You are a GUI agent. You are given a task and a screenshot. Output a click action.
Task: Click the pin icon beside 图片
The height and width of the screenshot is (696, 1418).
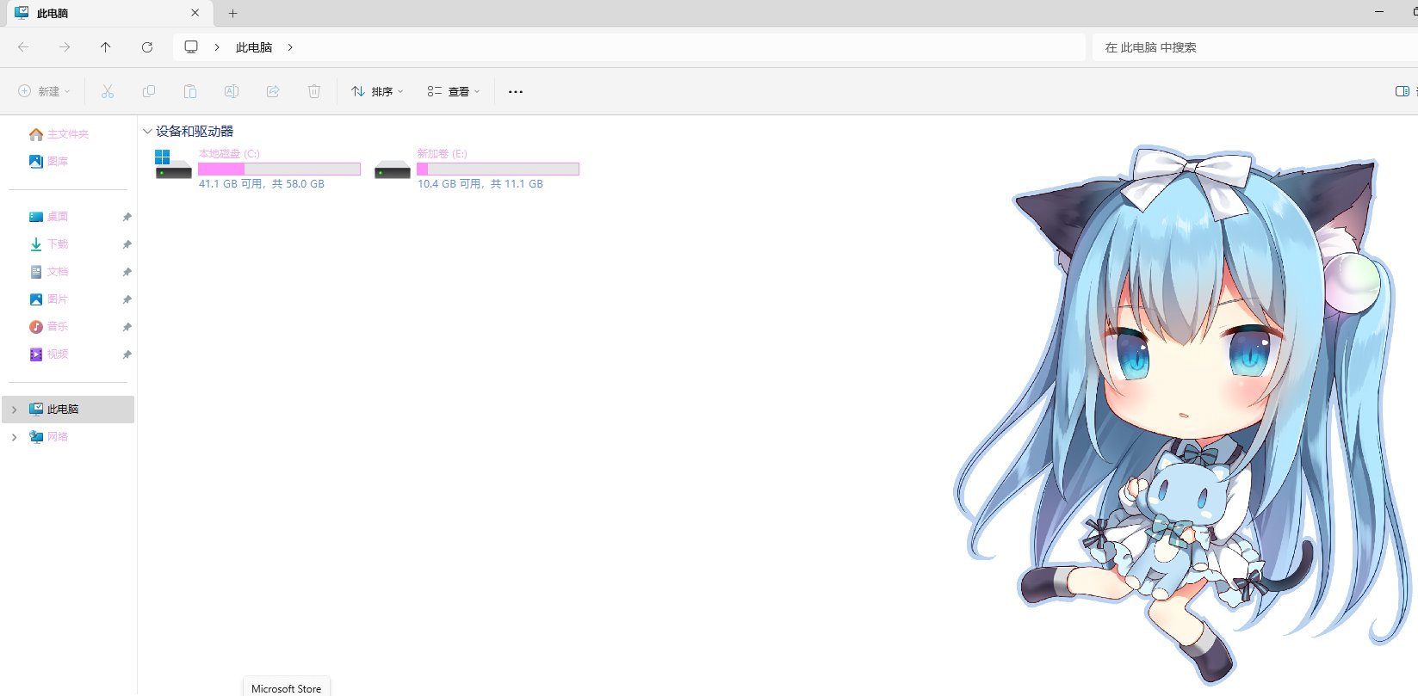pos(127,299)
